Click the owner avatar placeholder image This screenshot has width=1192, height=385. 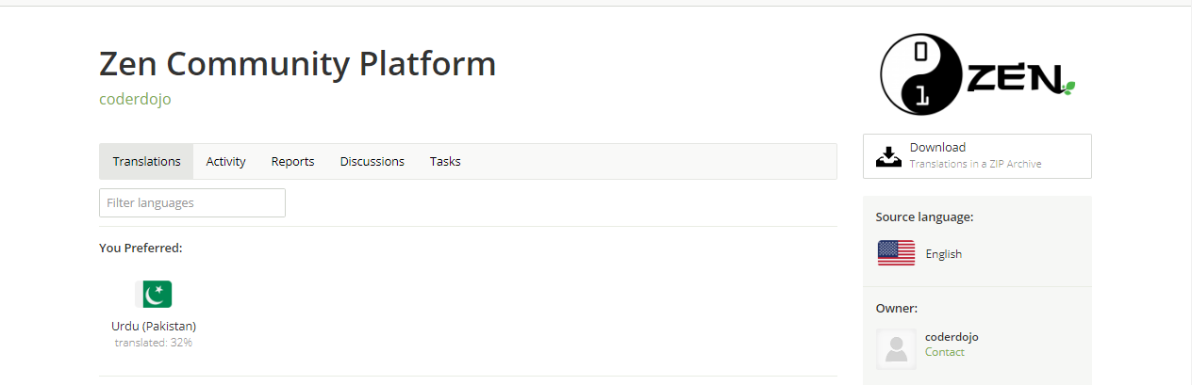click(x=896, y=348)
